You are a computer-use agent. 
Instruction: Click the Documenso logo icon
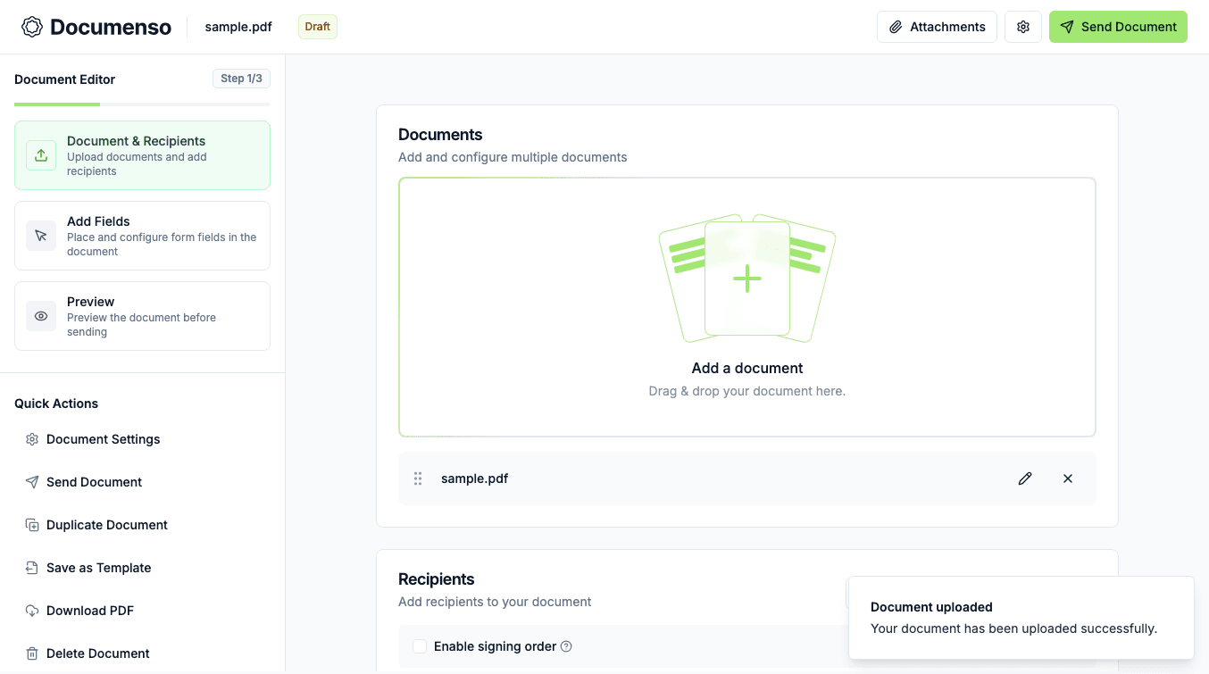coord(32,27)
